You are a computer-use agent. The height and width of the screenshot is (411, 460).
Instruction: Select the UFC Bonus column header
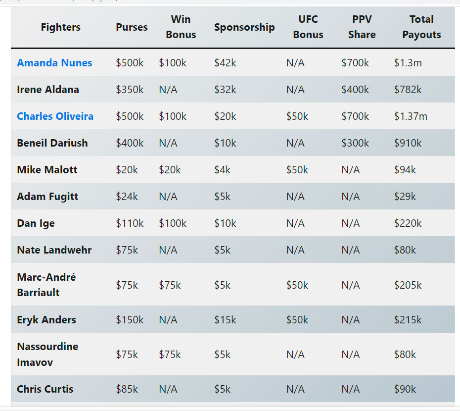pyautogui.click(x=308, y=27)
